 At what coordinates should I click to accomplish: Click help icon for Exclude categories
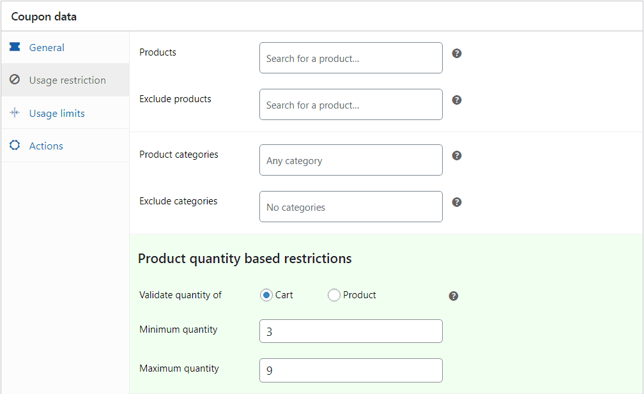point(457,202)
